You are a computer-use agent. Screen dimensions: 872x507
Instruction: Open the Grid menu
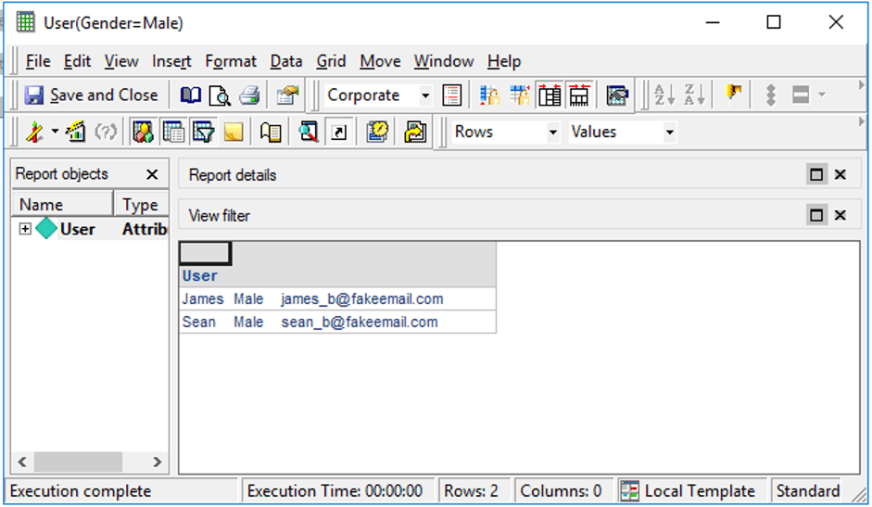[x=331, y=61]
